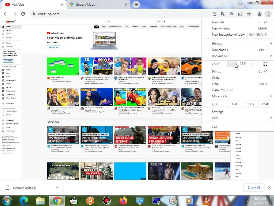Choose New Incognito window from menu
This screenshot has width=274, height=206.
click(x=238, y=35)
